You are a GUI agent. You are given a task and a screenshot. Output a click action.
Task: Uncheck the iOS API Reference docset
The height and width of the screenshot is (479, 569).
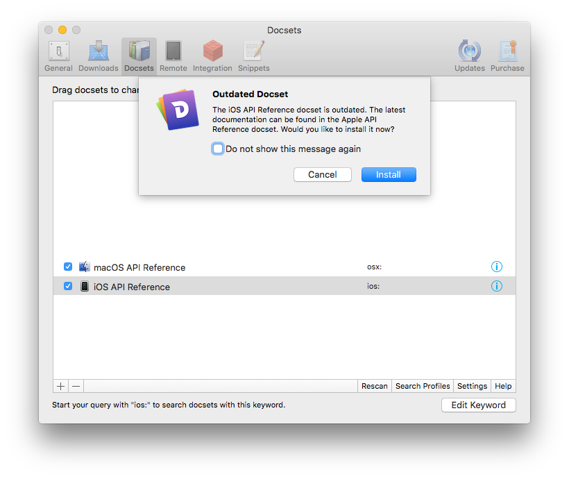tap(68, 286)
